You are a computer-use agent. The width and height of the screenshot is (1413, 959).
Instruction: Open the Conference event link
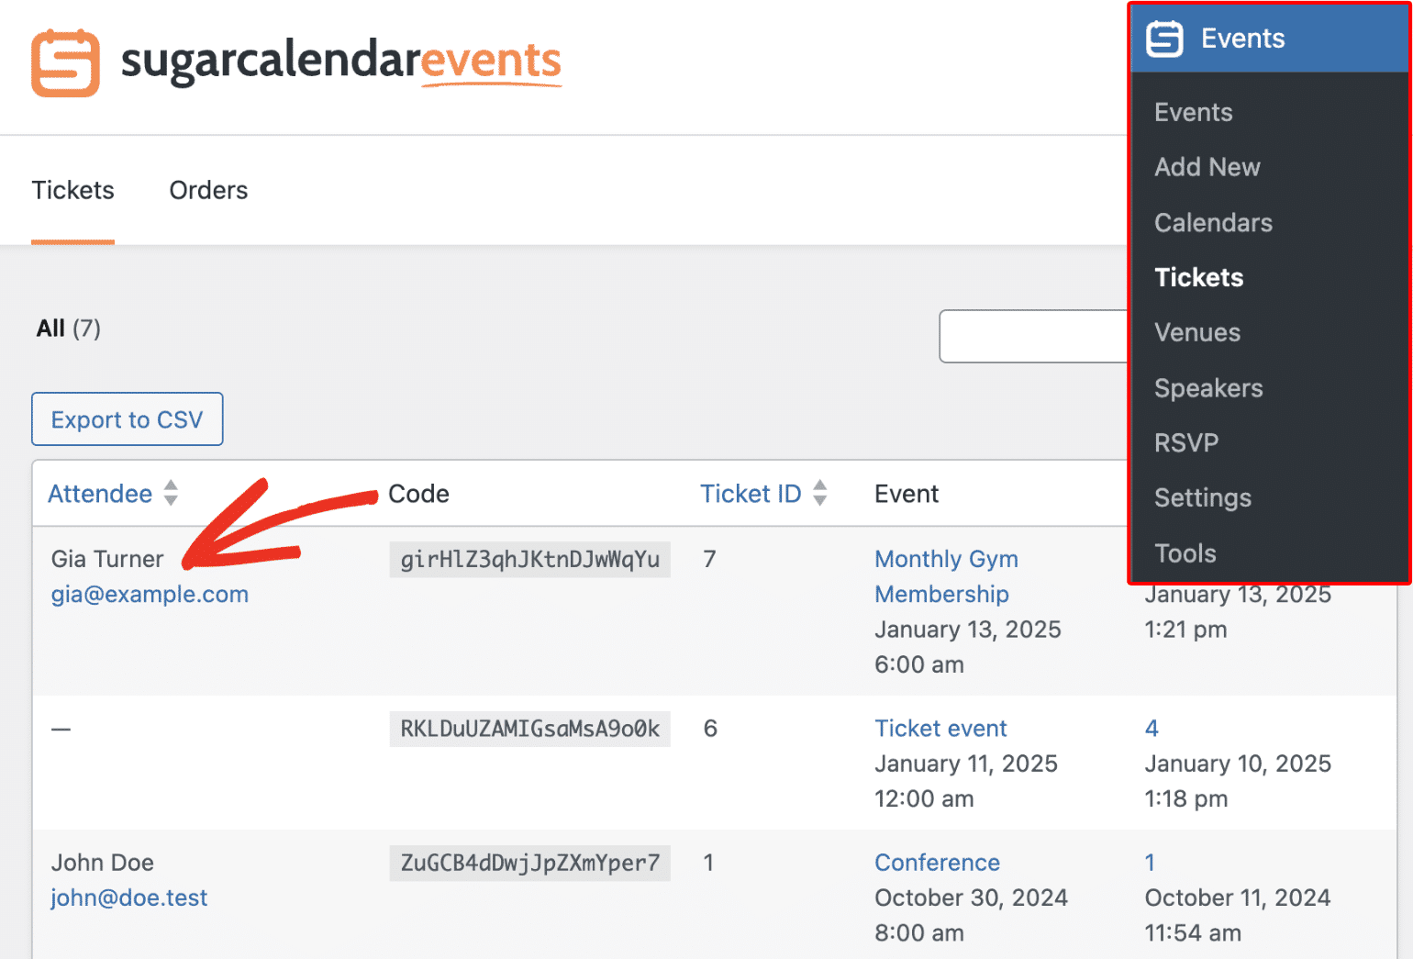(x=937, y=863)
